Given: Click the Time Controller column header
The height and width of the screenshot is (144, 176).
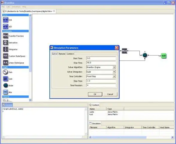Looking at the screenshot, I should pyautogui.click(x=150, y=127).
